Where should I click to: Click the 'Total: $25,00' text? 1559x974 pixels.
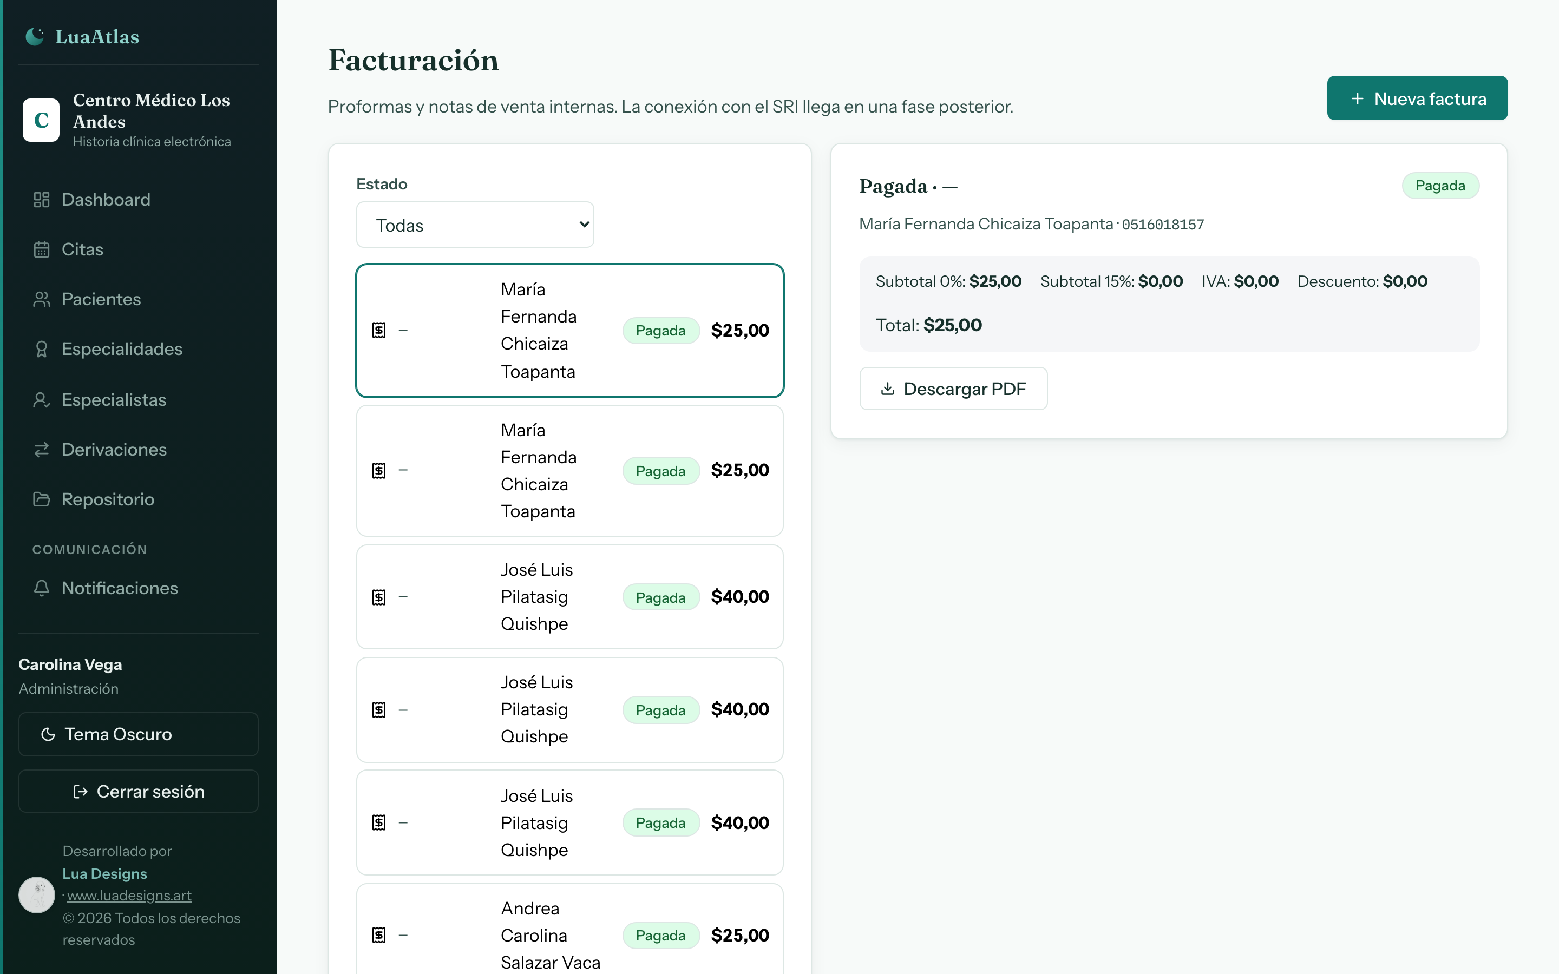pos(929,325)
